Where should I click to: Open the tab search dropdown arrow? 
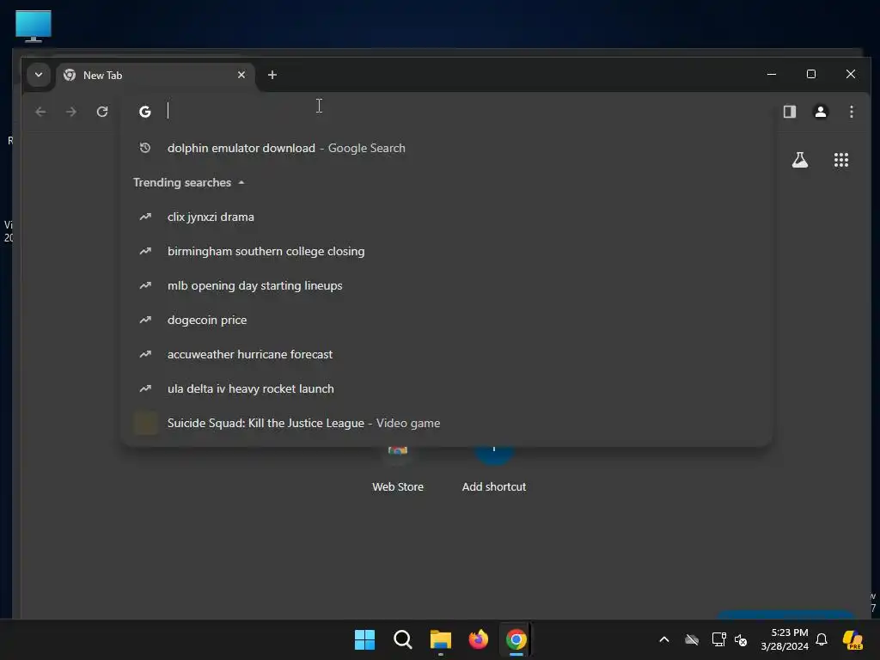coord(39,75)
